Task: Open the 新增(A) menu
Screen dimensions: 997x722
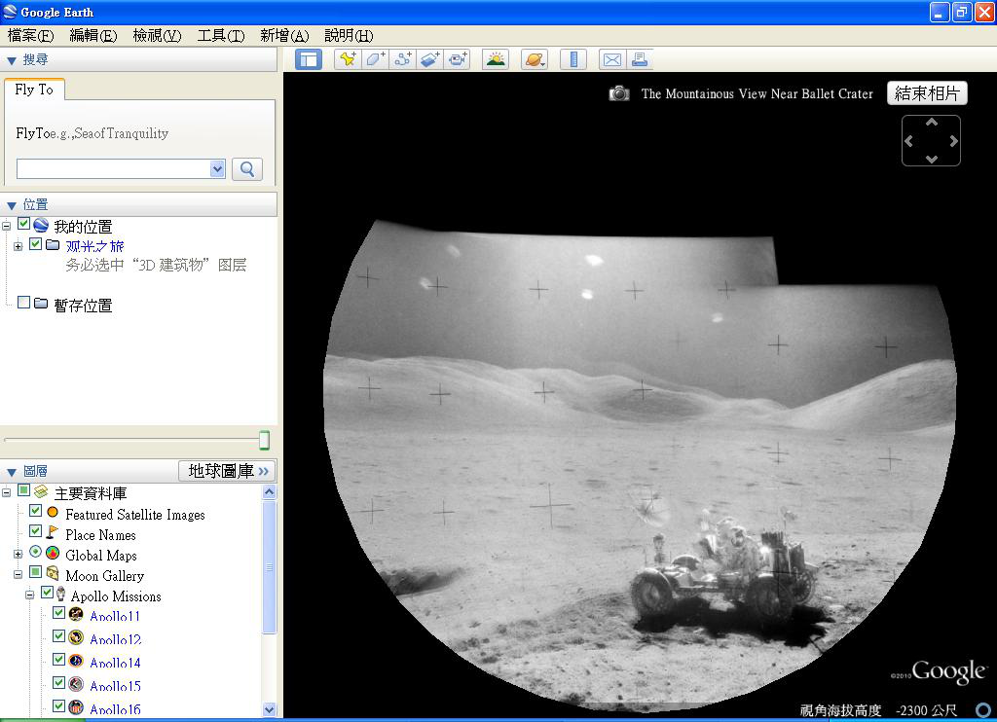Action: [284, 36]
